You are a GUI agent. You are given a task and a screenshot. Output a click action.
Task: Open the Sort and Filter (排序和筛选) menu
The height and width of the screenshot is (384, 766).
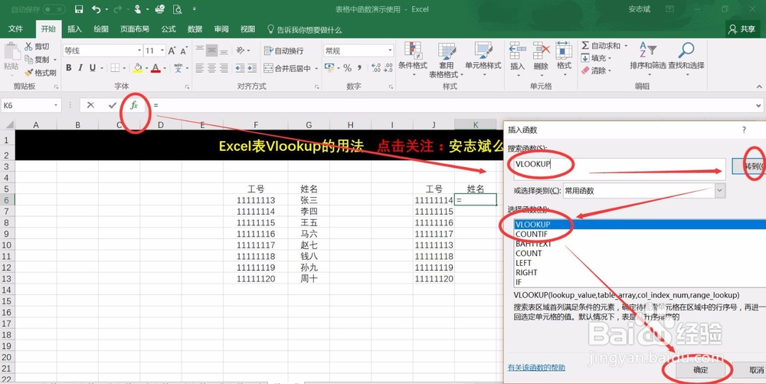(648, 60)
